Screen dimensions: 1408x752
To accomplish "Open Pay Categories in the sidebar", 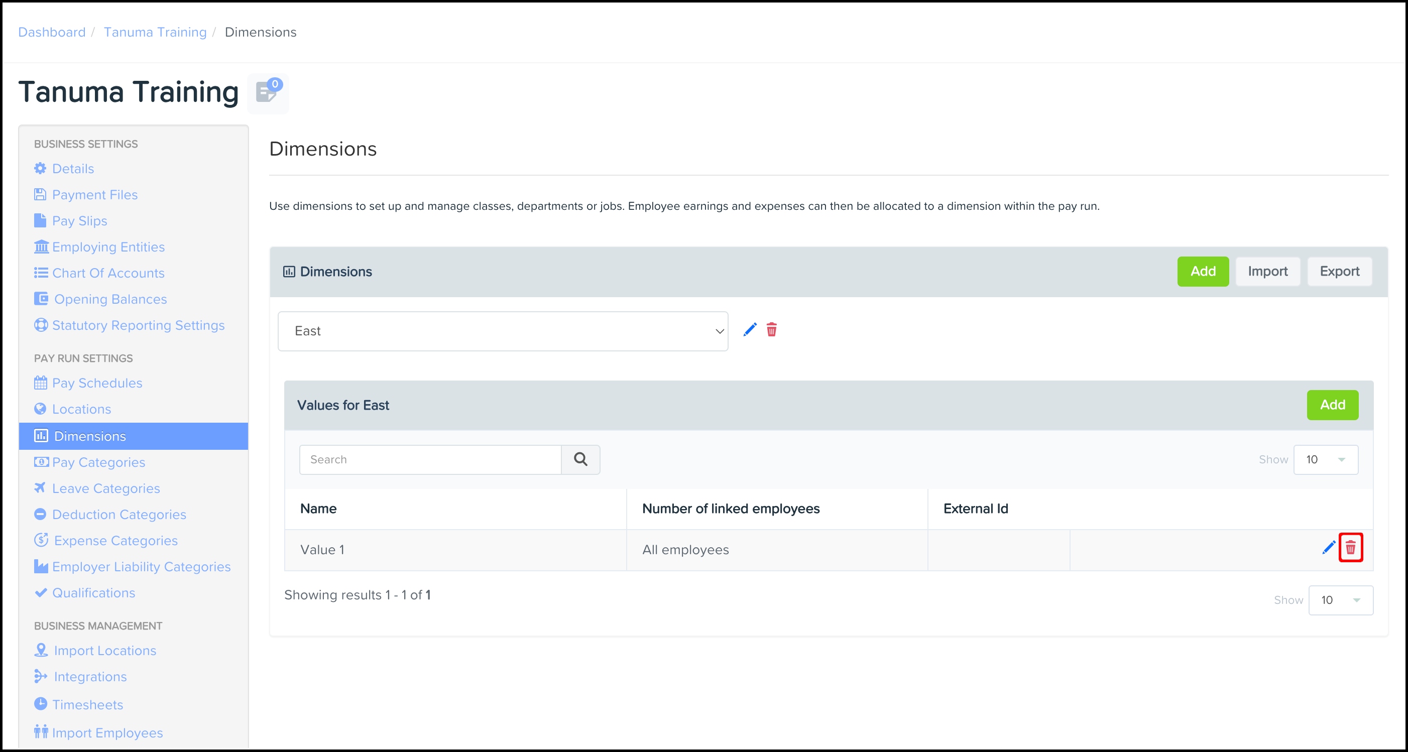I will click(98, 462).
